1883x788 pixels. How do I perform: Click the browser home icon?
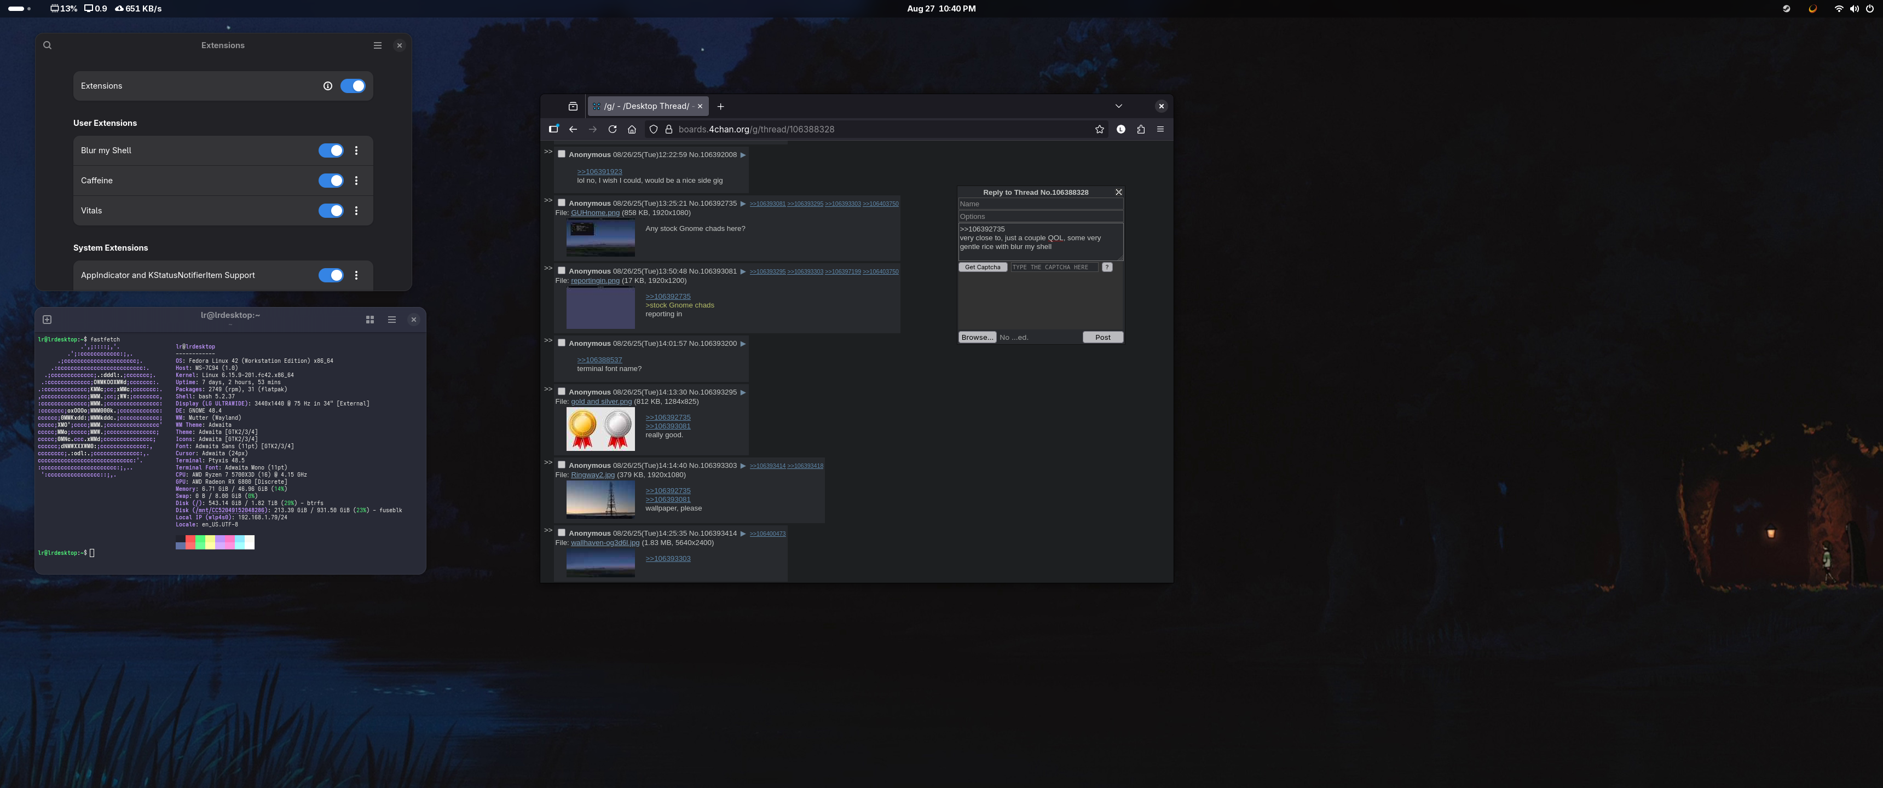click(632, 129)
